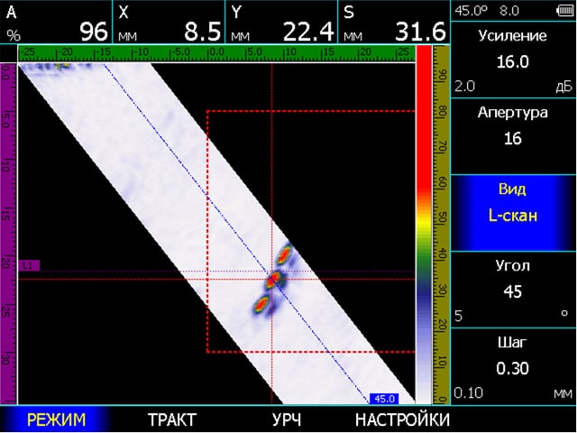Click the blue 45.0 angle tag

(x=384, y=398)
